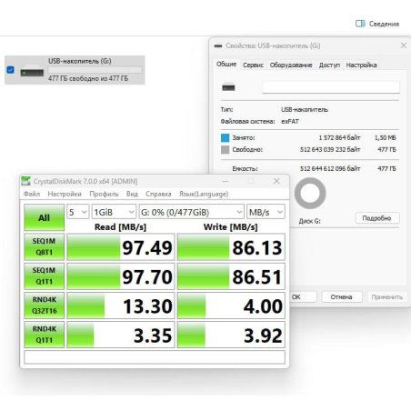411x411 pixels.
Task: Switch to the Оборудование tab
Action: [x=291, y=65]
